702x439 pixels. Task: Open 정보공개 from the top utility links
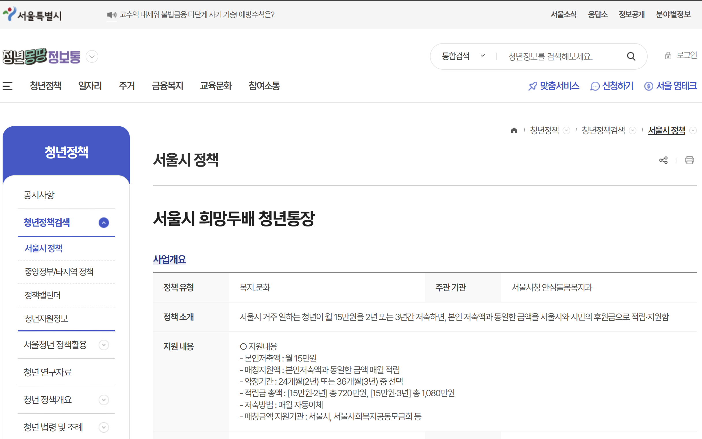click(631, 14)
